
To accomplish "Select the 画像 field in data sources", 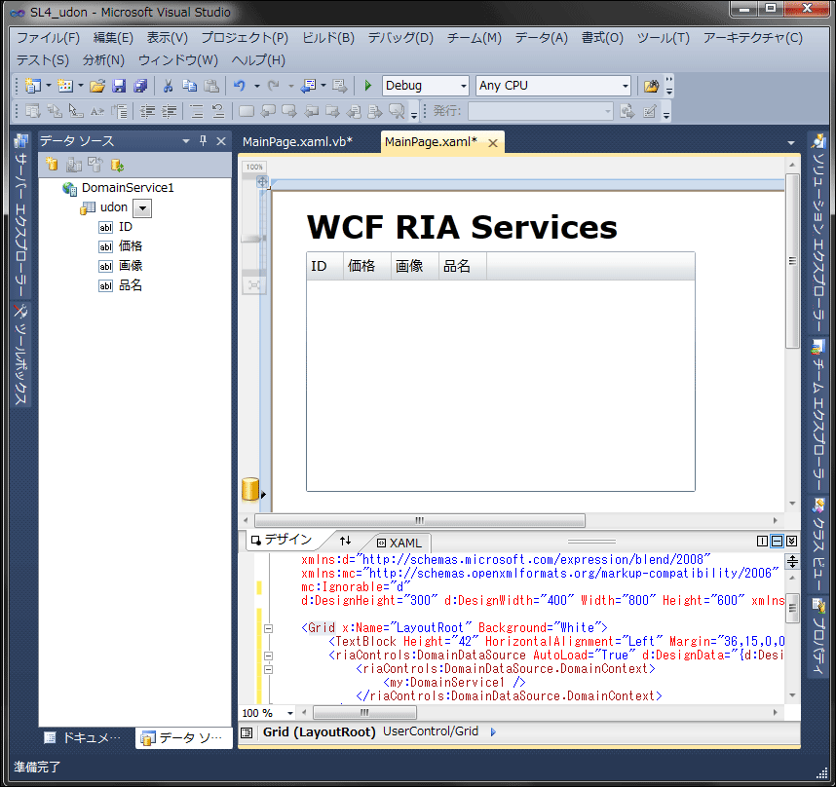I will pos(131,265).
